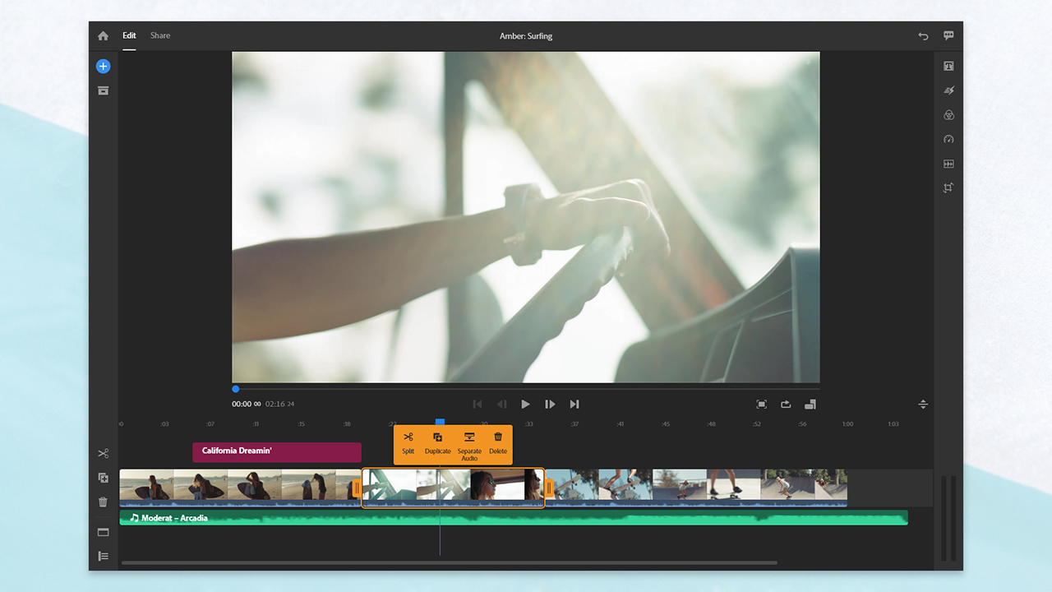Expand the playback quality options
Viewport: 1052px width, 592px height.
click(809, 404)
